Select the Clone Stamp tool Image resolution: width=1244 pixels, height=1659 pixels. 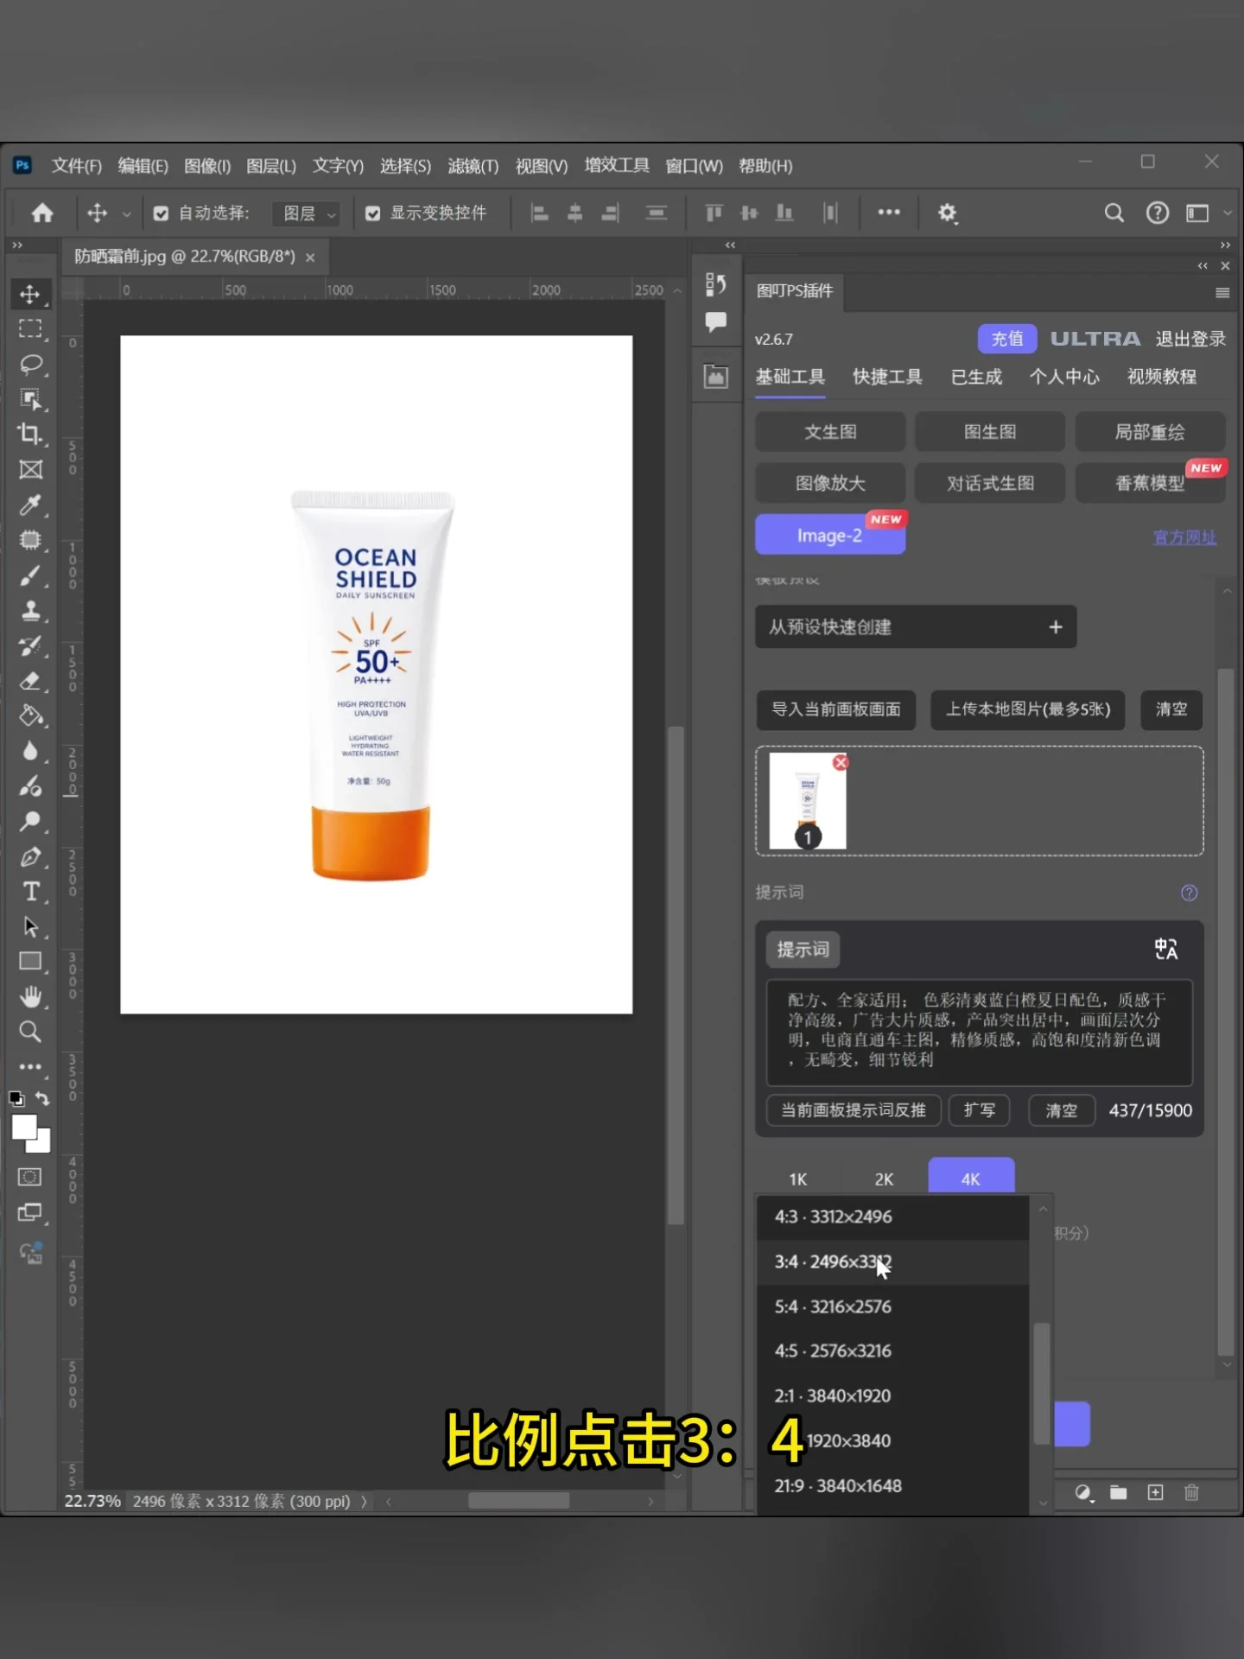tap(30, 611)
